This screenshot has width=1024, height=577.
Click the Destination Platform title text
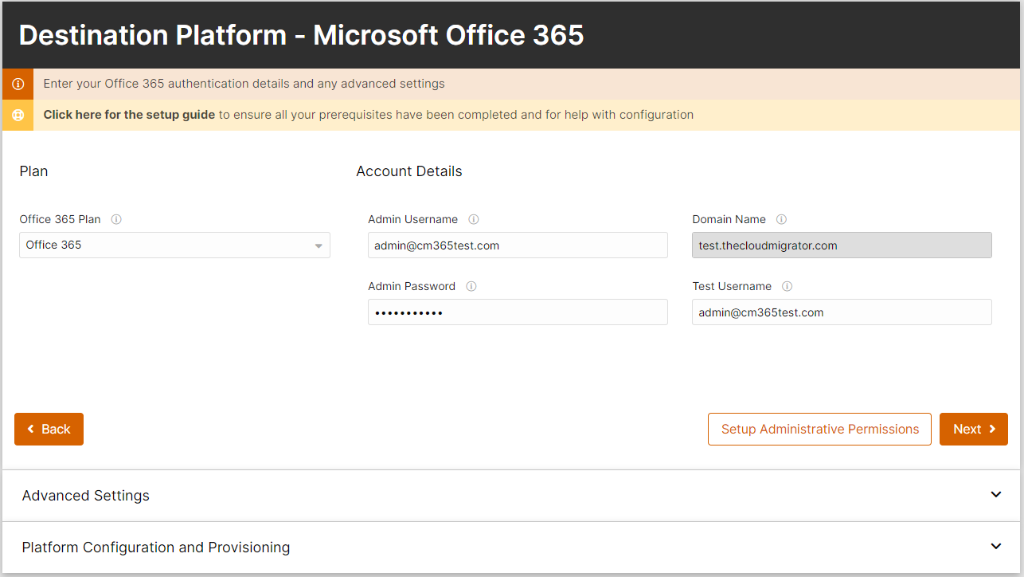[x=301, y=35]
